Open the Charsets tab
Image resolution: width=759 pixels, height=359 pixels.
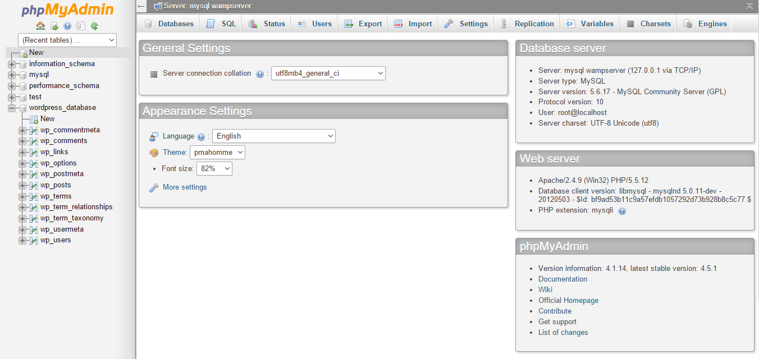tap(648, 24)
